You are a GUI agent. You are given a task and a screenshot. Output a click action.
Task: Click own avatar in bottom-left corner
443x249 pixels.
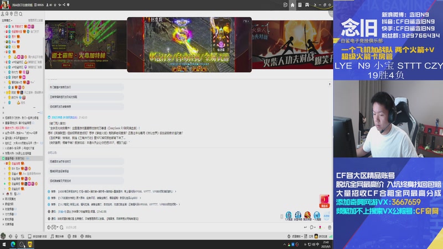[3, 236]
